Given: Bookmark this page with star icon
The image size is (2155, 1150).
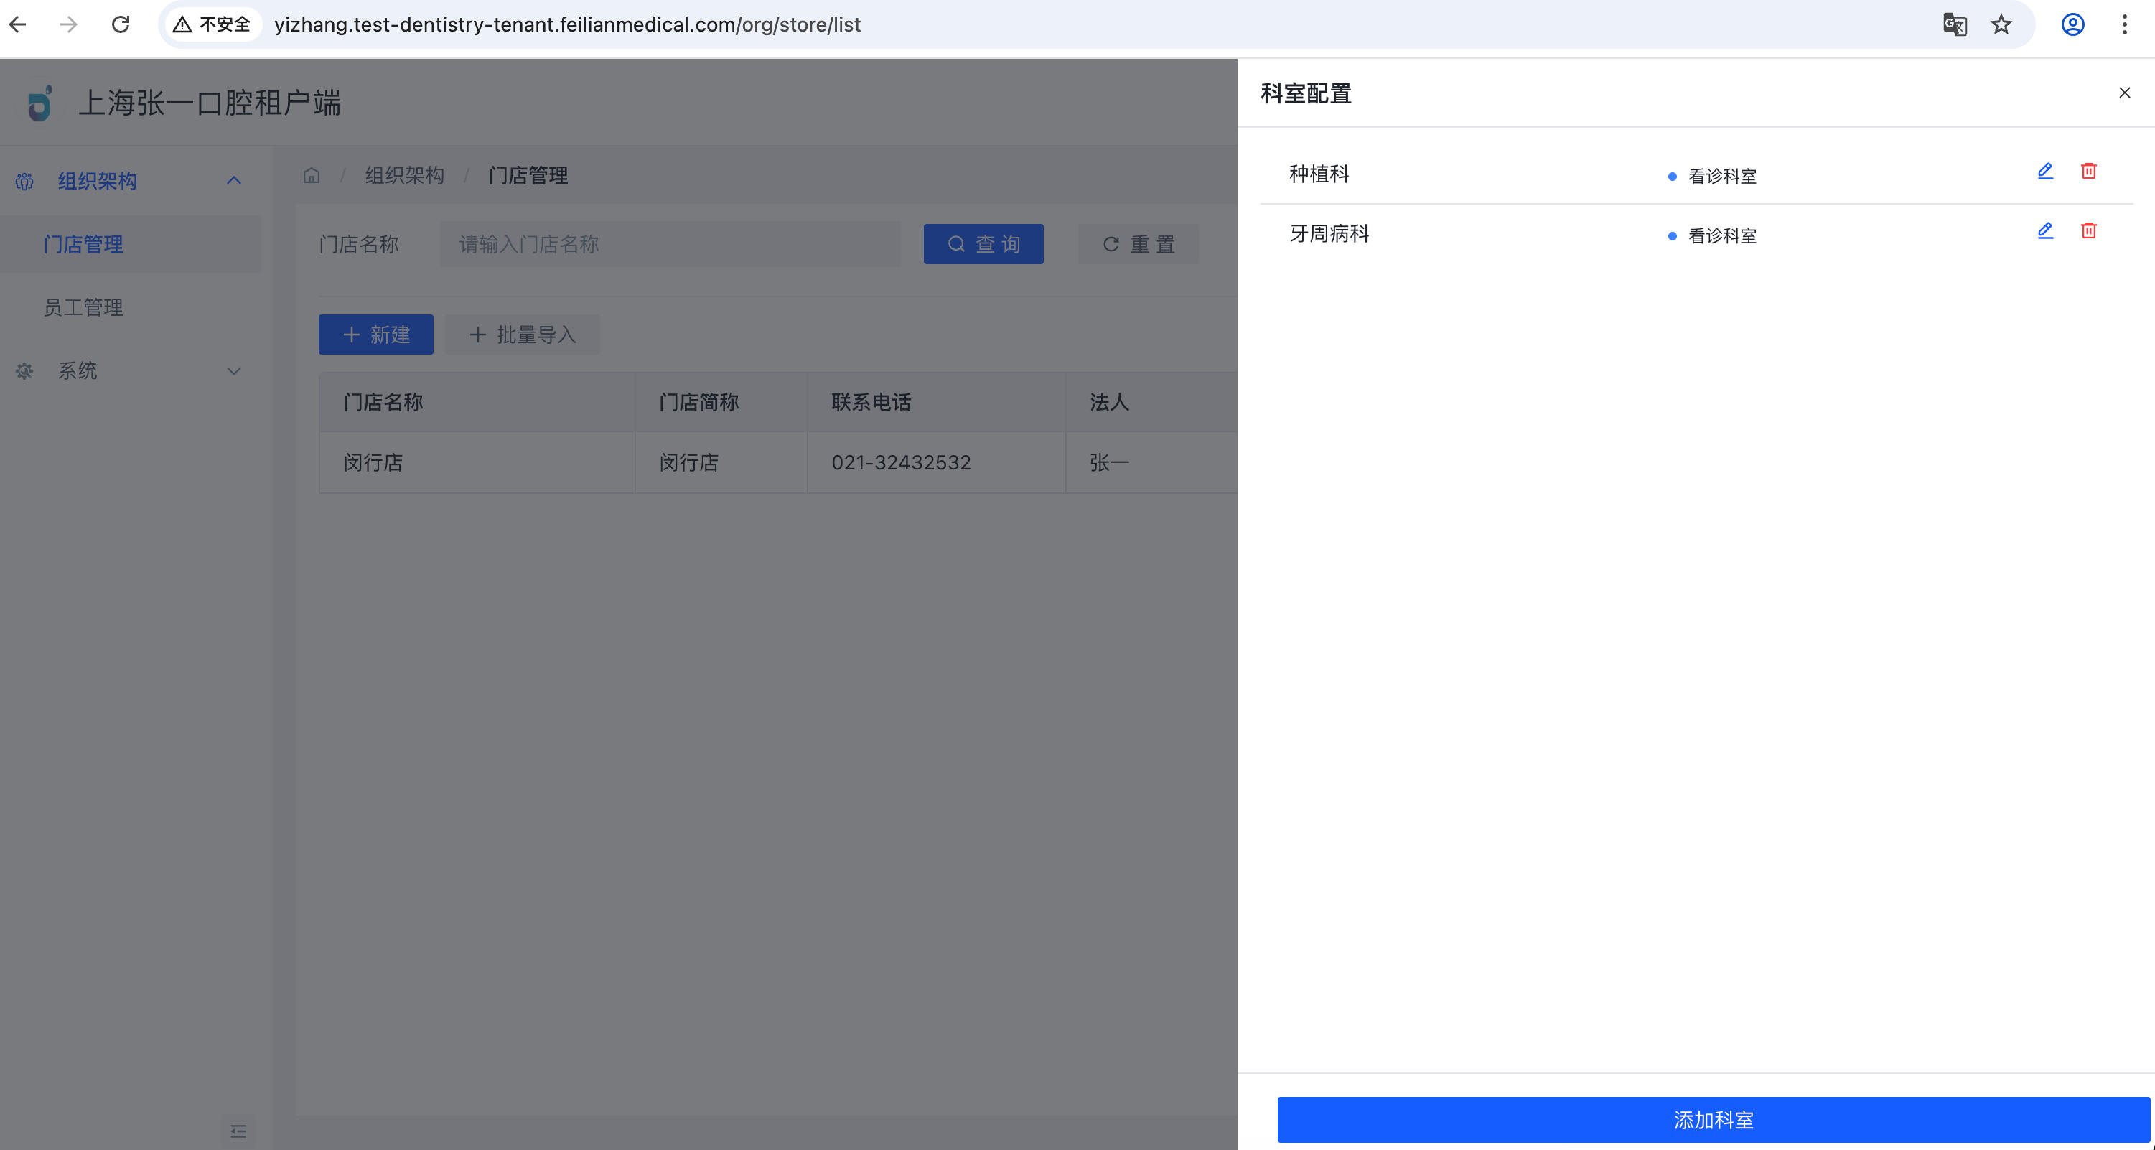Looking at the screenshot, I should 2001,24.
